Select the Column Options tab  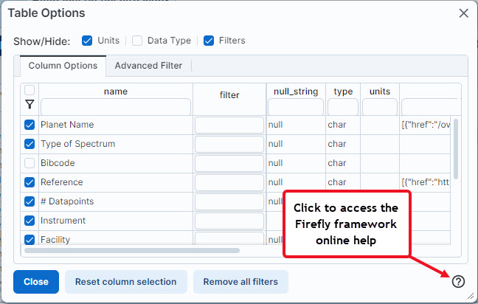point(63,66)
